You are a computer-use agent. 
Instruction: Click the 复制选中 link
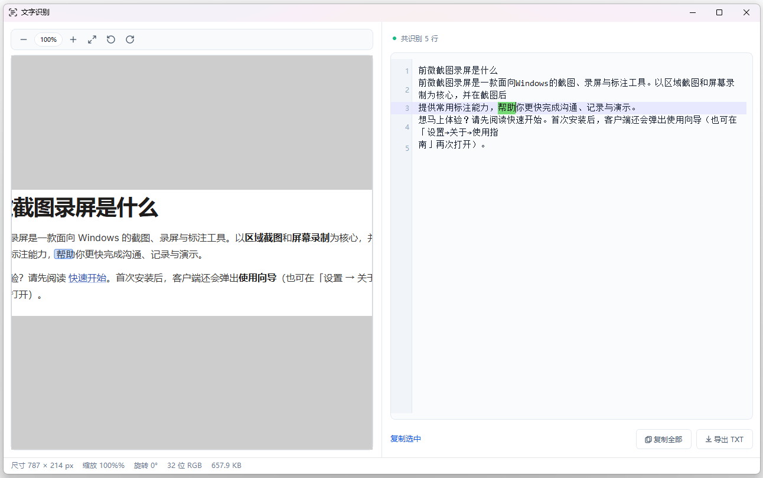coord(406,439)
